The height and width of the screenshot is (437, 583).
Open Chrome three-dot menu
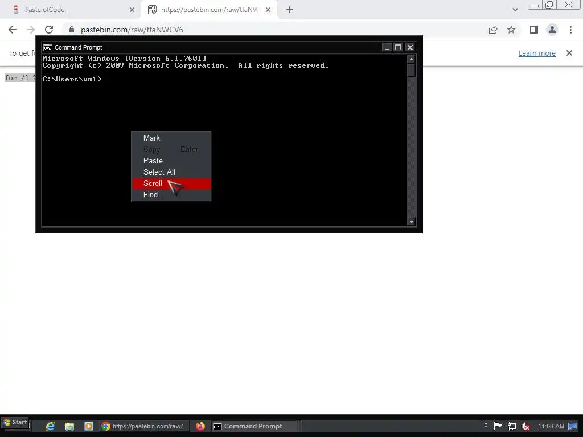[x=570, y=30]
